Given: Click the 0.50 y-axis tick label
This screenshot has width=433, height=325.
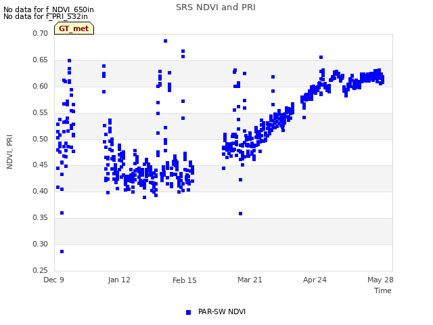Looking at the screenshot, I should (41, 139).
